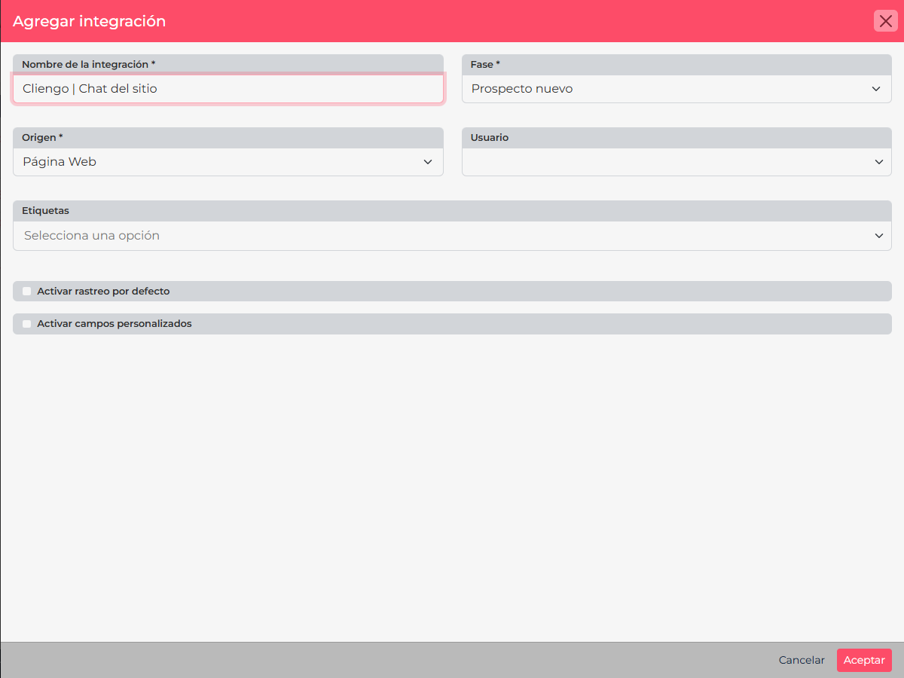The width and height of the screenshot is (904, 678).
Task: Click the Agregar integración dialog title
Action: point(89,21)
